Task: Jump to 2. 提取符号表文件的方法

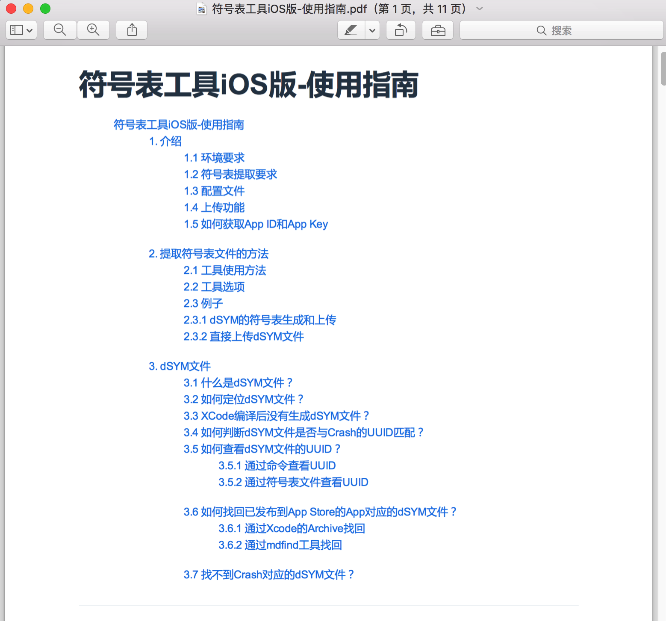Action: pos(209,254)
